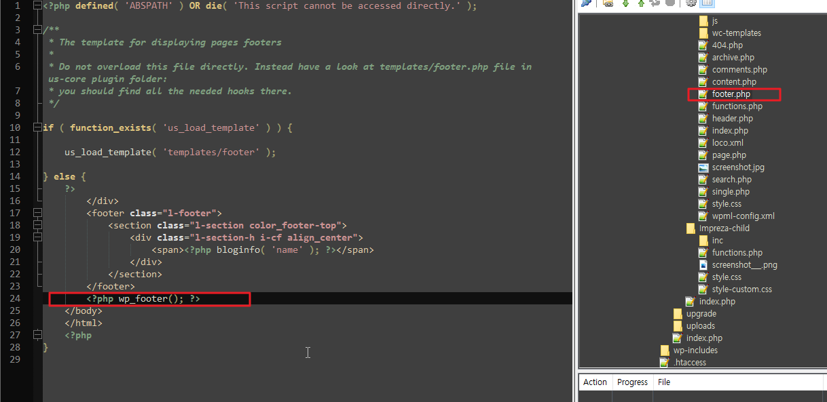Select search.php in the file tree
827x402 pixels.
coord(732,179)
